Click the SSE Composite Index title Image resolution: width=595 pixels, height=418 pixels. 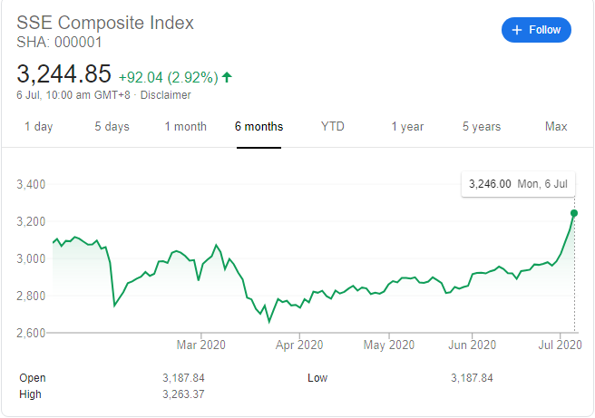tap(105, 23)
